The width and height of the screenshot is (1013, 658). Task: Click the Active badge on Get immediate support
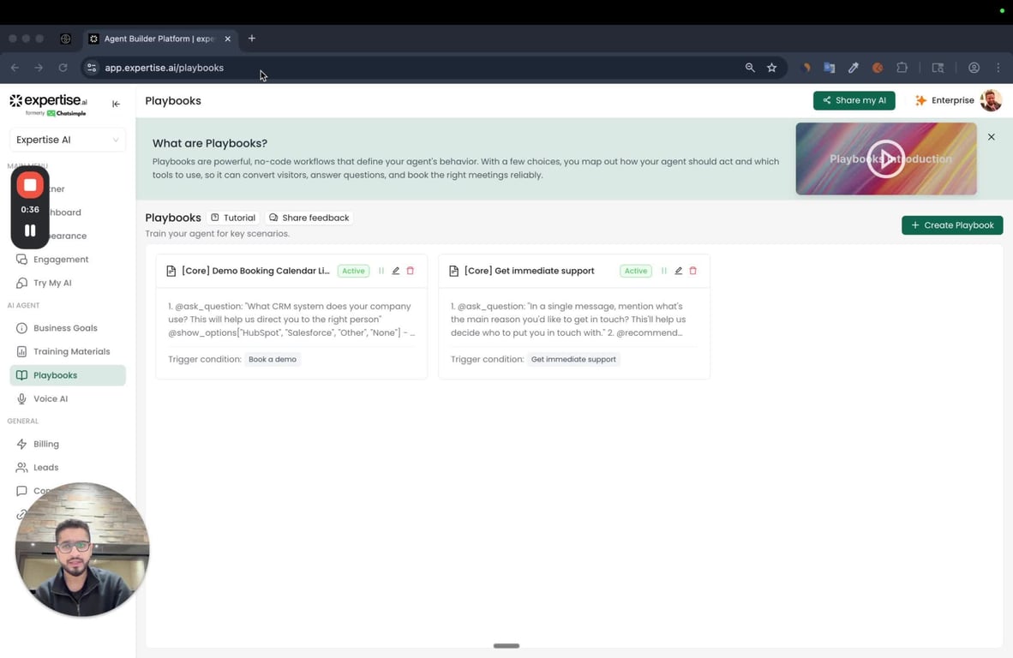click(636, 272)
